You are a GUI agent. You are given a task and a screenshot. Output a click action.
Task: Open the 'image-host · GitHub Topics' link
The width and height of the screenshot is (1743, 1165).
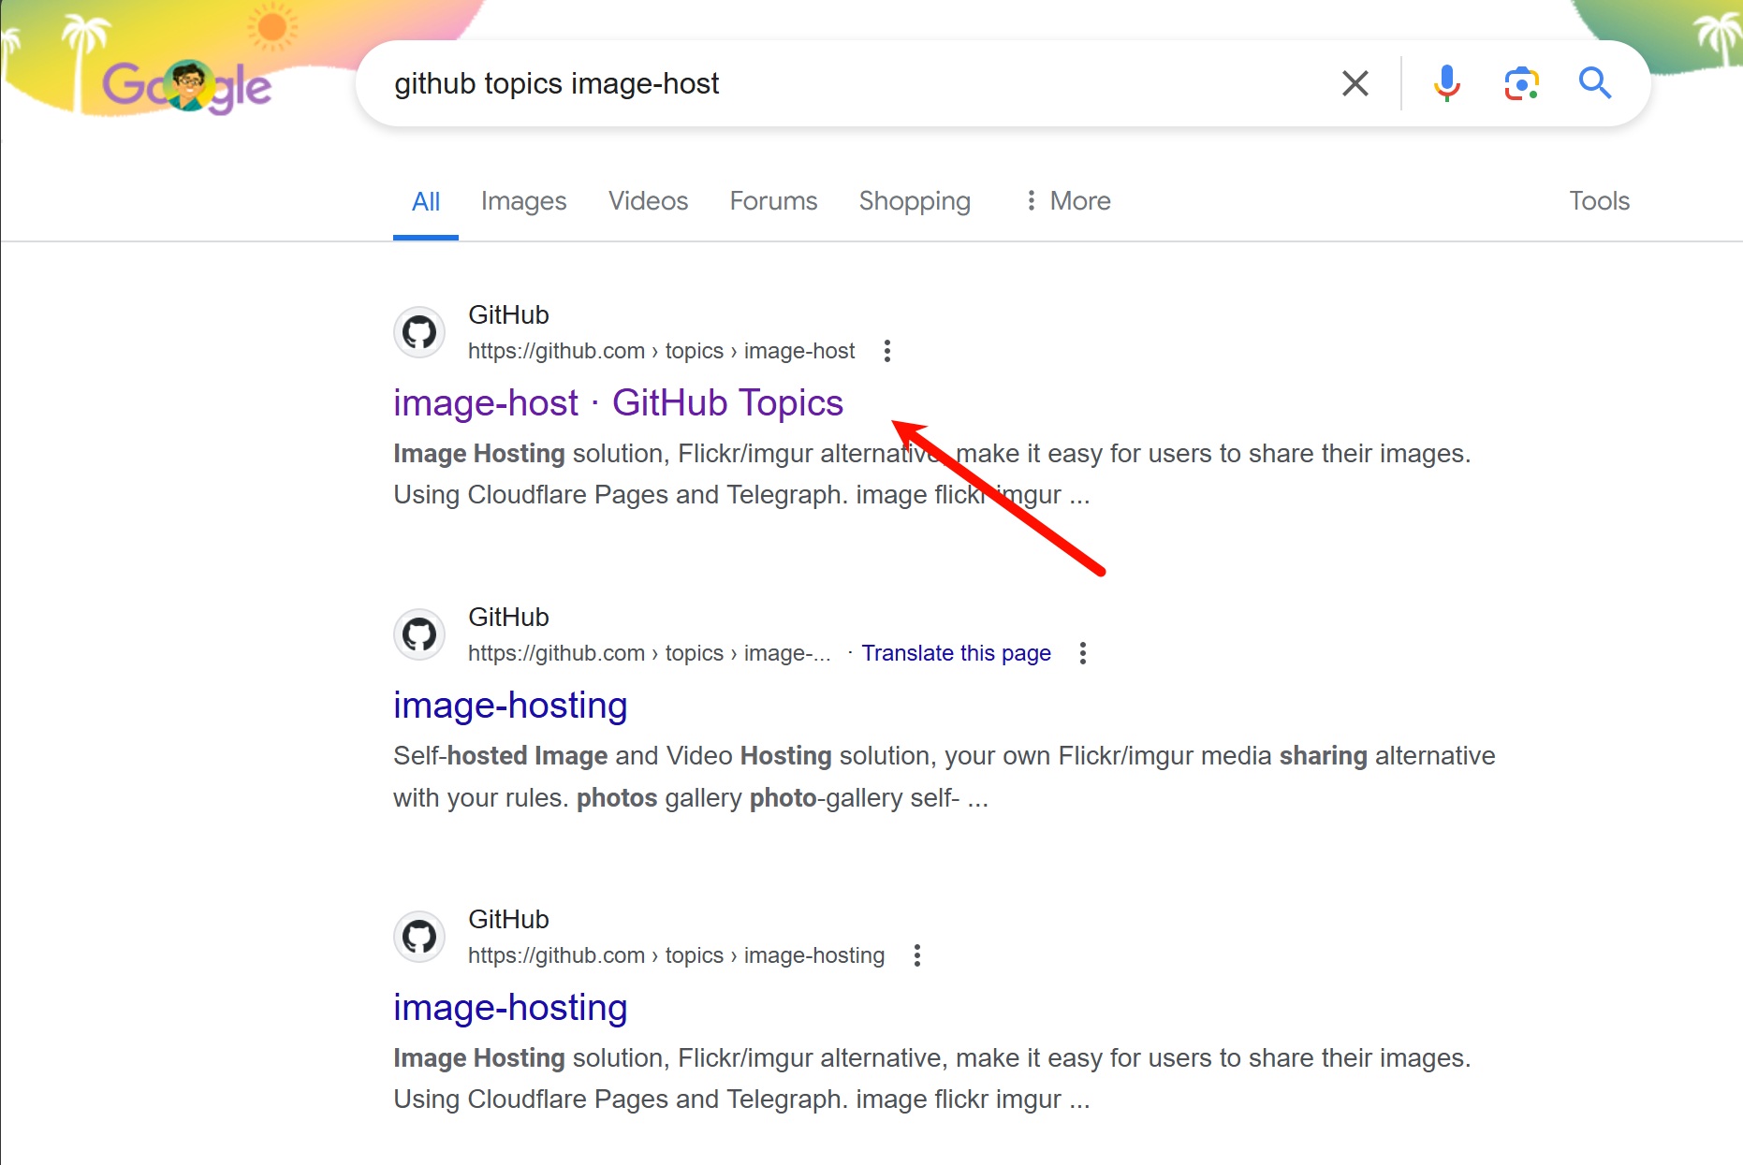pyautogui.click(x=618, y=403)
